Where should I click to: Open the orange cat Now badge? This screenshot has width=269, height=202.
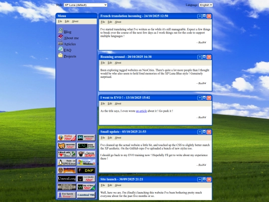(x=67, y=146)
